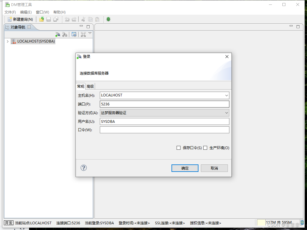The height and width of the screenshot is (230, 307).
Task: Click the 端口 field showing 5236
Action: pyautogui.click(x=165, y=104)
